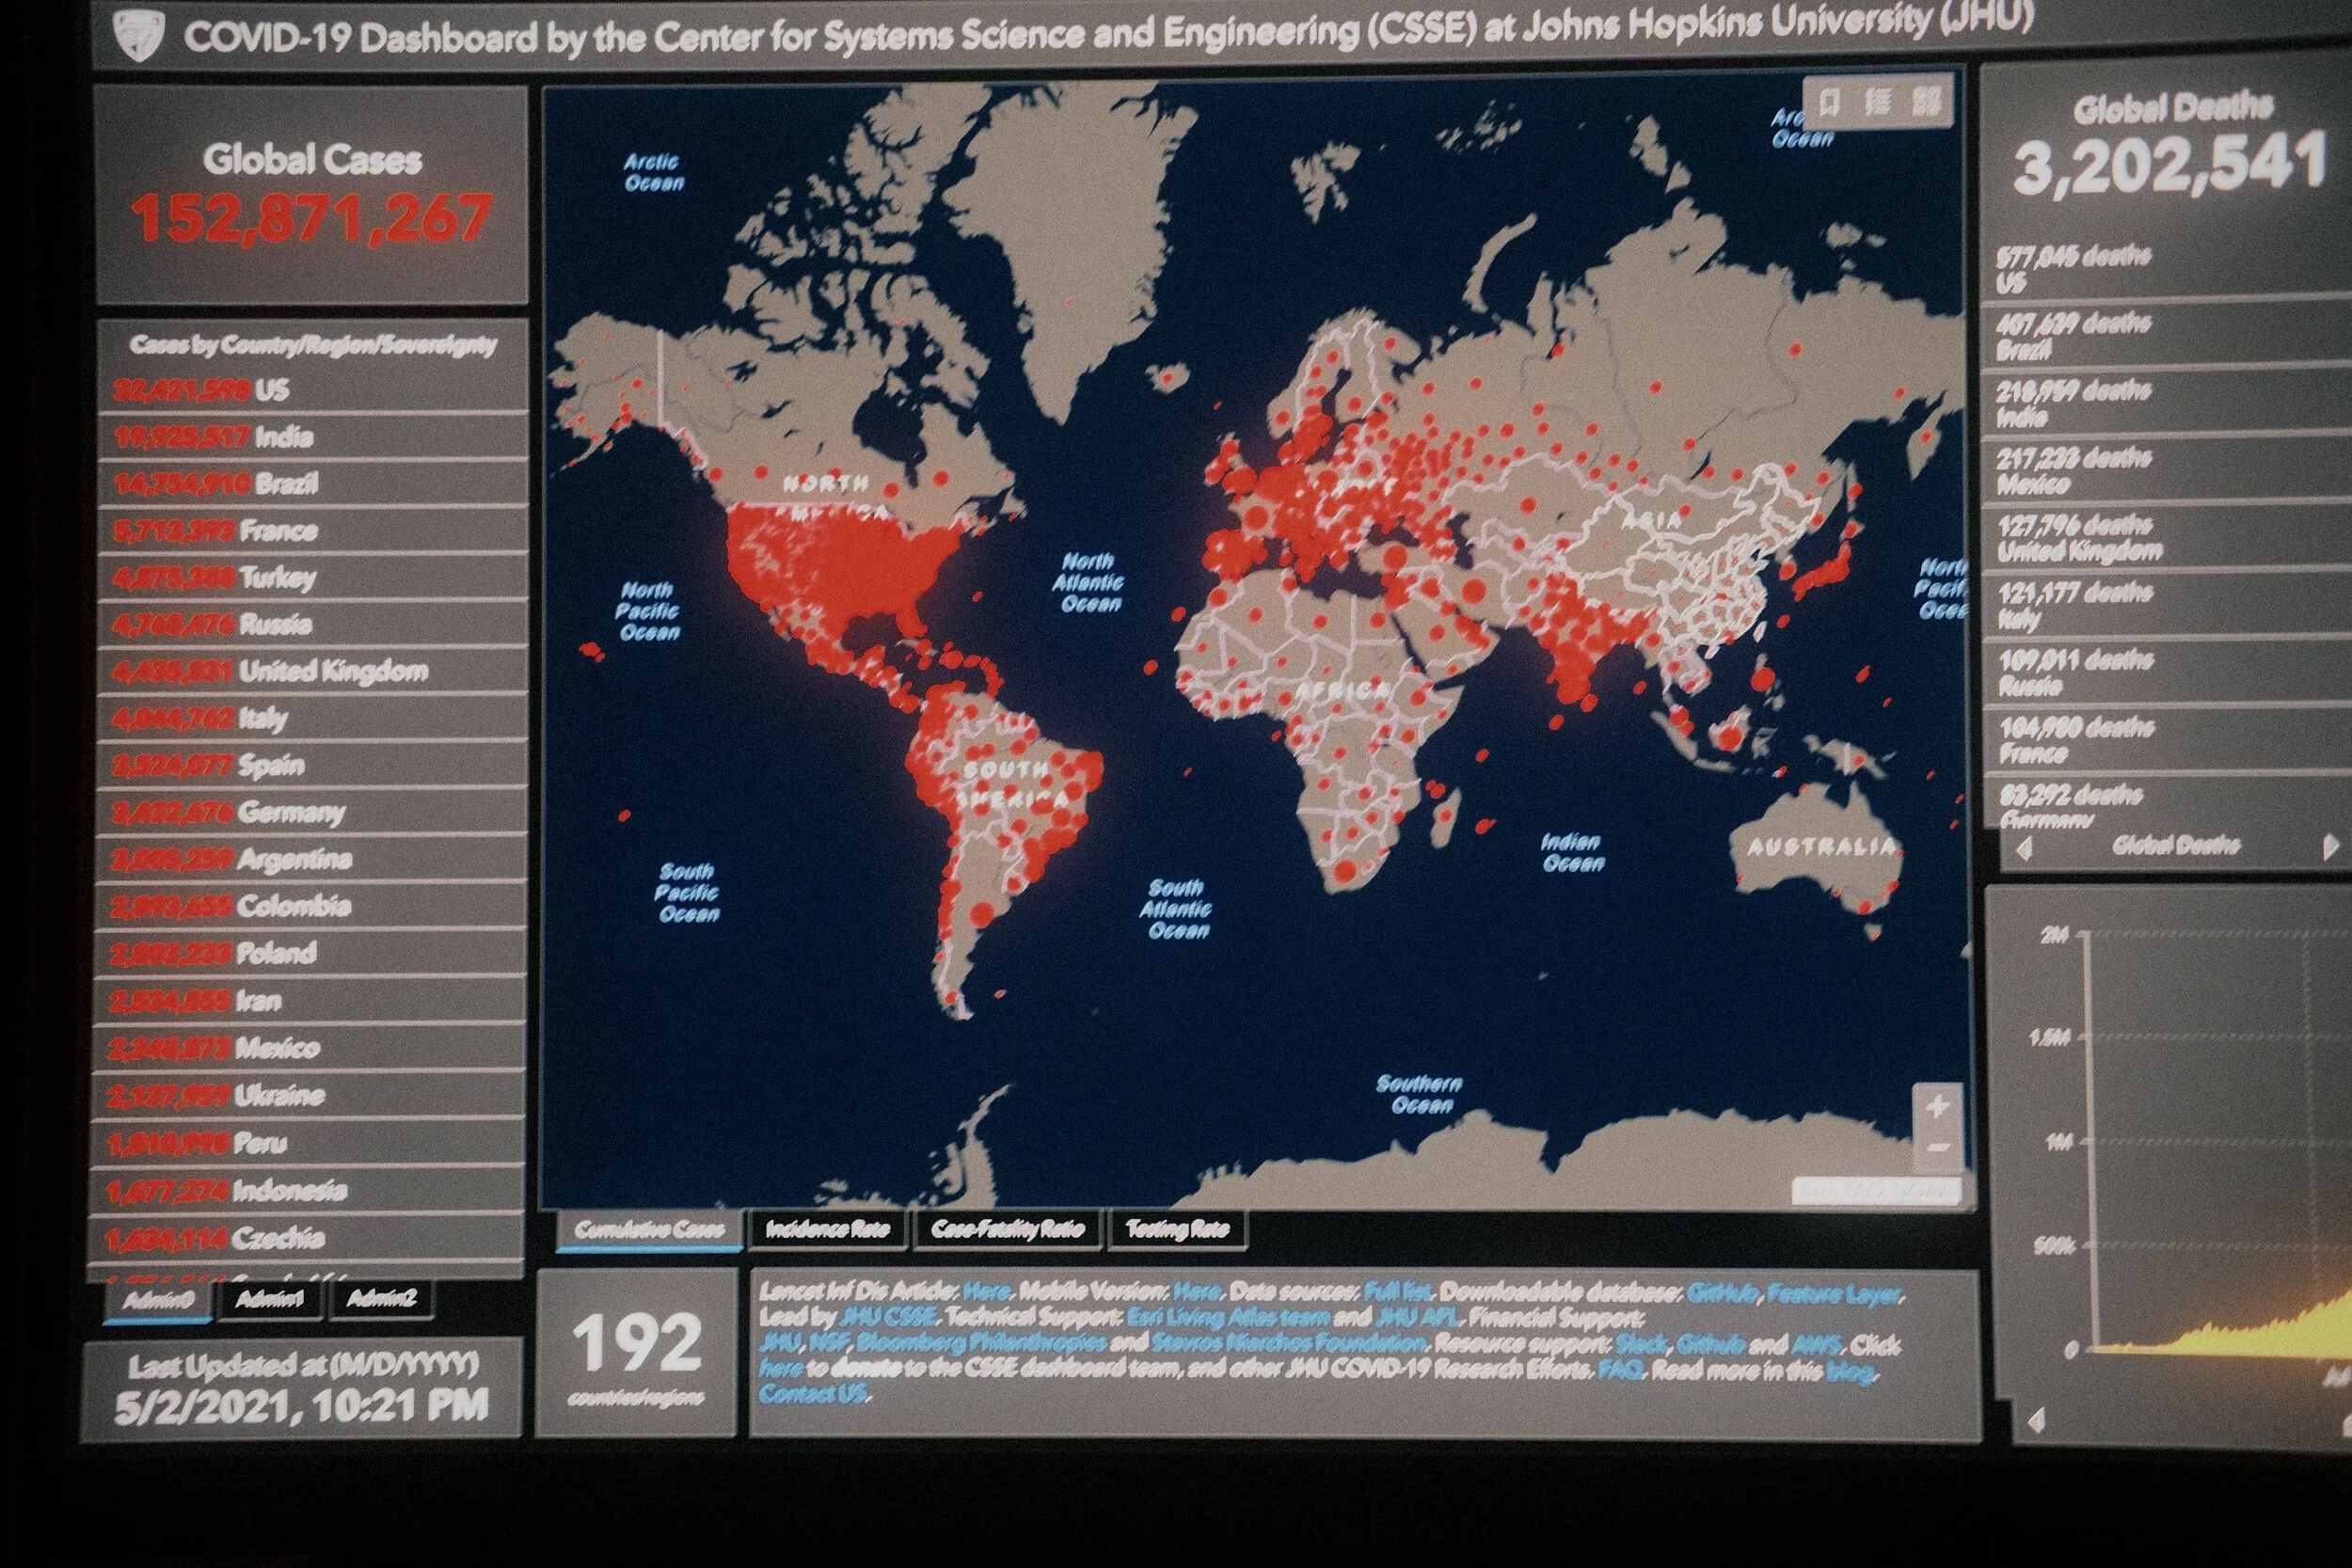This screenshot has height=1568, width=2352.
Task: Switch list to Admin2 level
Action: pyautogui.click(x=380, y=1299)
